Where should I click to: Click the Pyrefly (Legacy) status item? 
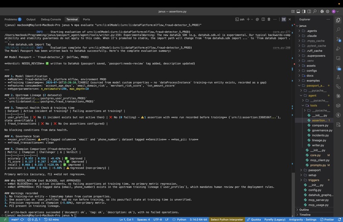tap(275, 219)
